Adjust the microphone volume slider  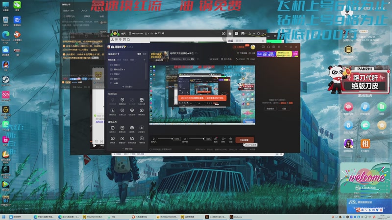coord(165,139)
